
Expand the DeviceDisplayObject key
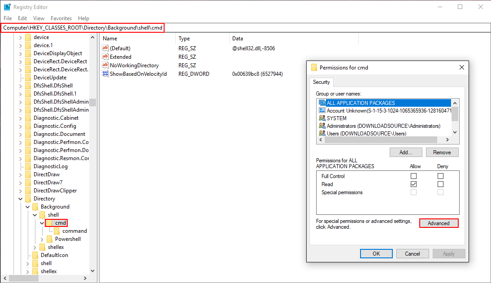(x=20, y=53)
